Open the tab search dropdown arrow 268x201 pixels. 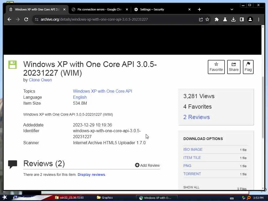pos(232,9)
